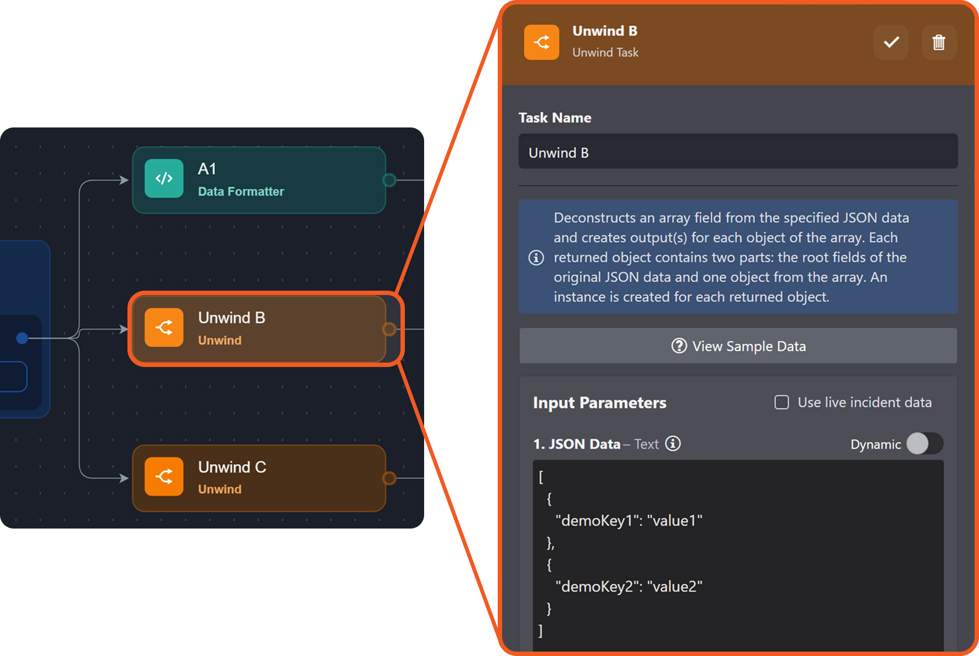Select the A1 Data Formatter node

click(275, 180)
